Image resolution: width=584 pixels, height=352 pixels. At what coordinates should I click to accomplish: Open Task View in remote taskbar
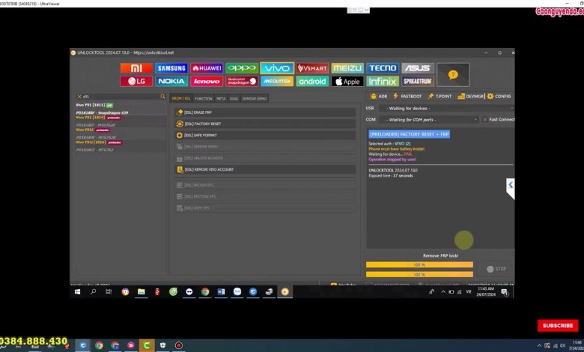click(109, 291)
